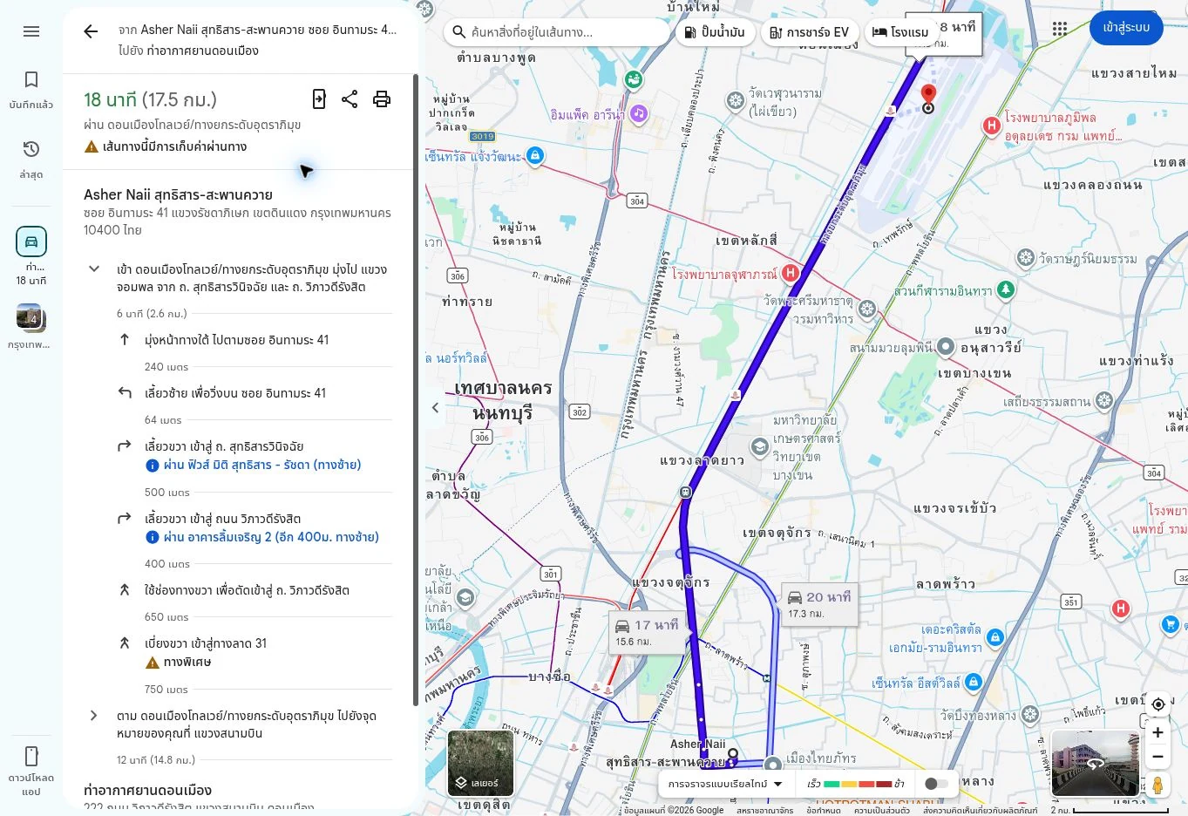
Task: Click วัดบึงทองหลาง temple marker
Action: (x=1029, y=715)
